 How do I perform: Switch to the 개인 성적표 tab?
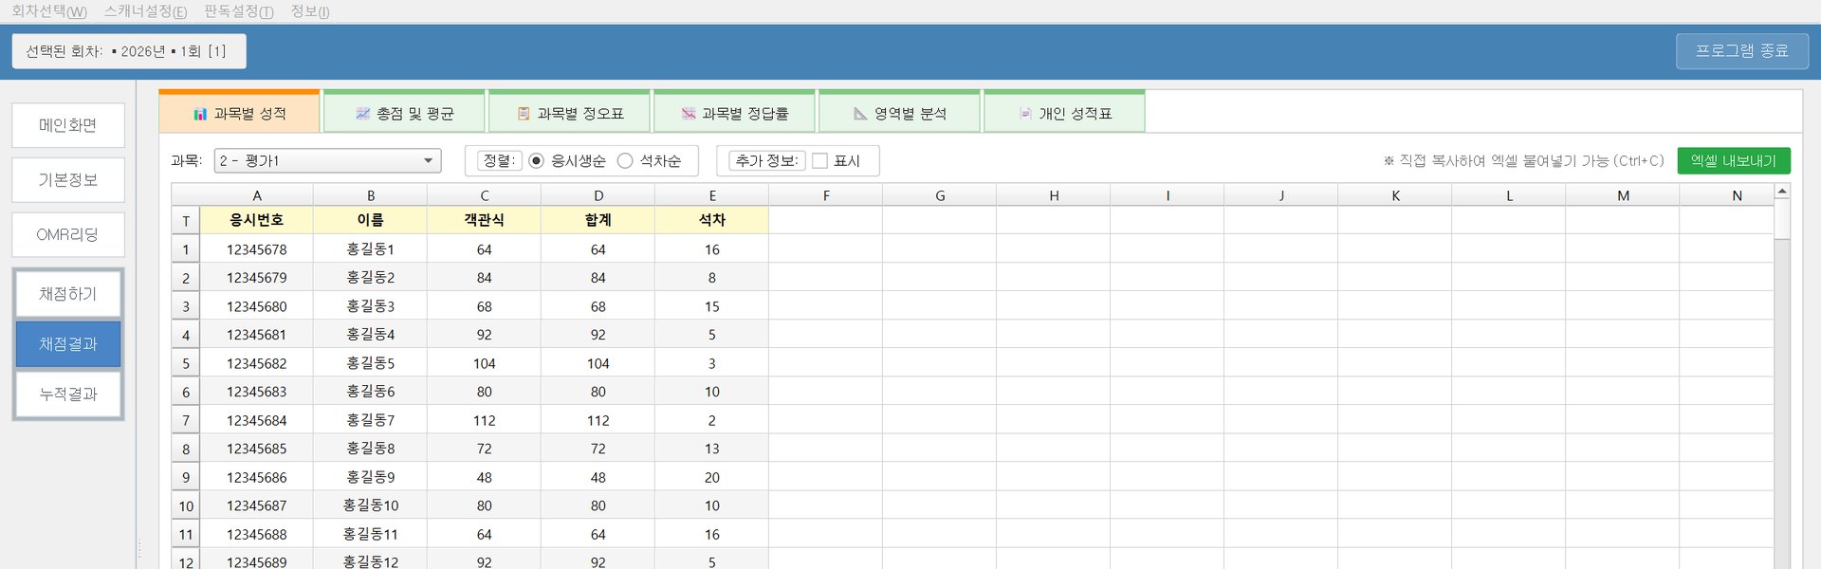pyautogui.click(x=1065, y=113)
